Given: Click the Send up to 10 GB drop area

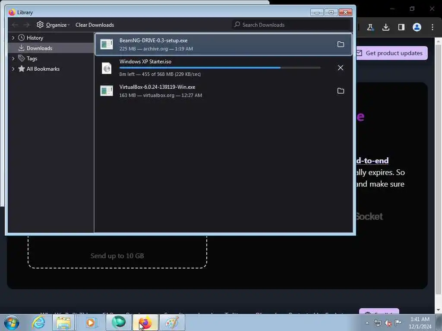Looking at the screenshot, I should [117, 253].
